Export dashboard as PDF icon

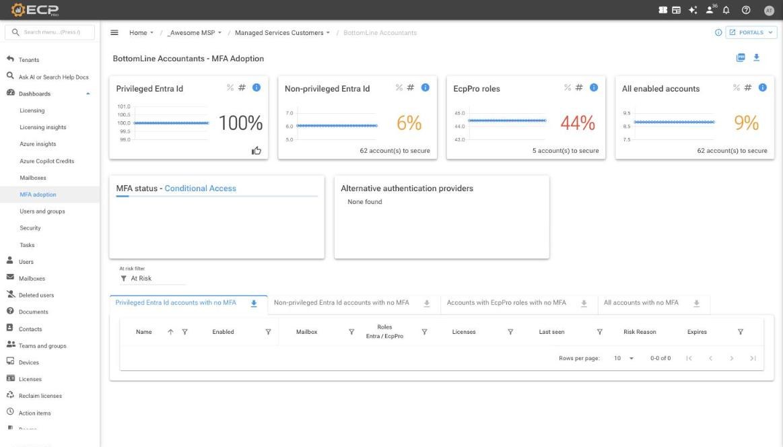tap(741, 57)
